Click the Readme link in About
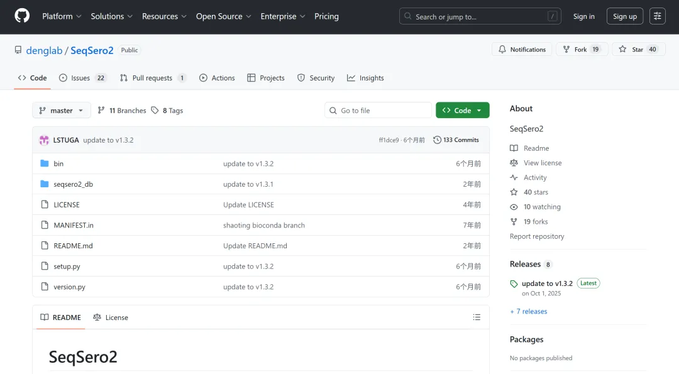The height and width of the screenshot is (374, 679). [529, 148]
